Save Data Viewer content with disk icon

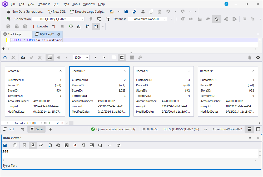[x=5, y=145]
